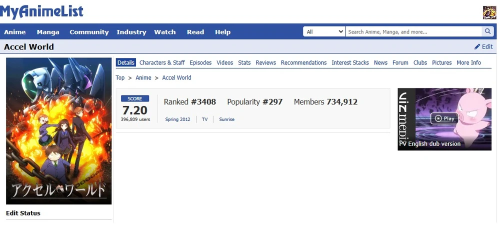Open the All search category dropdown

click(324, 31)
